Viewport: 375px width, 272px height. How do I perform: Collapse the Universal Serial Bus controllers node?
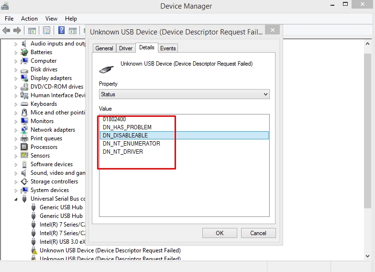point(16,199)
